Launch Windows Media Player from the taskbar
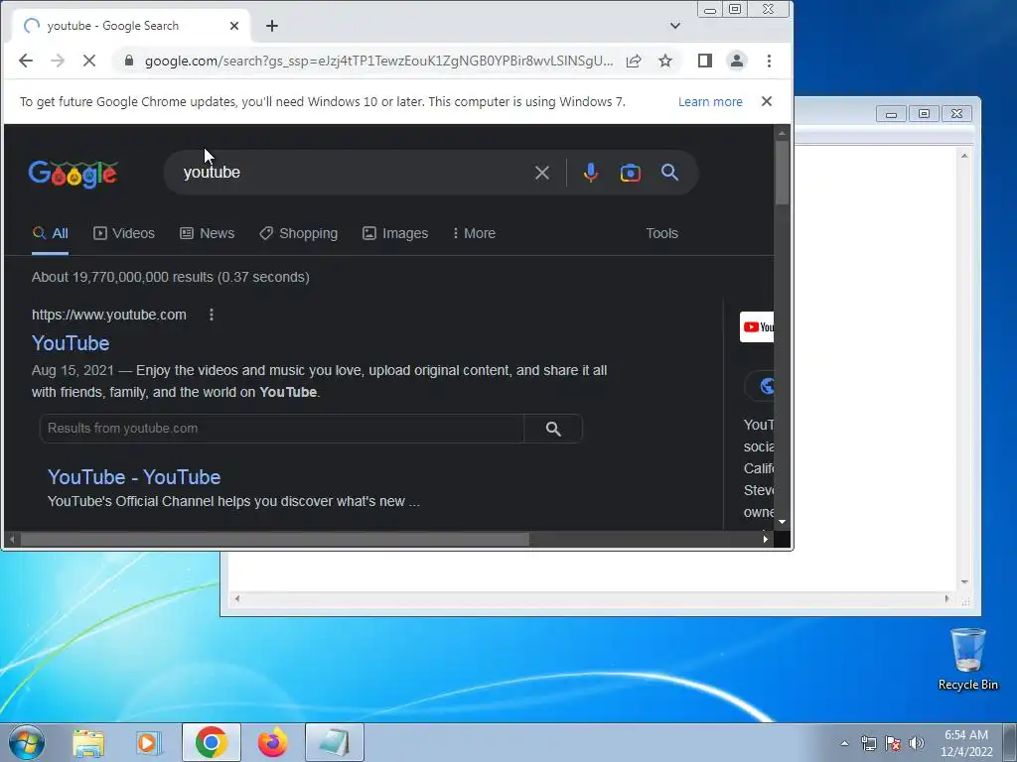The height and width of the screenshot is (762, 1017). coord(149,742)
